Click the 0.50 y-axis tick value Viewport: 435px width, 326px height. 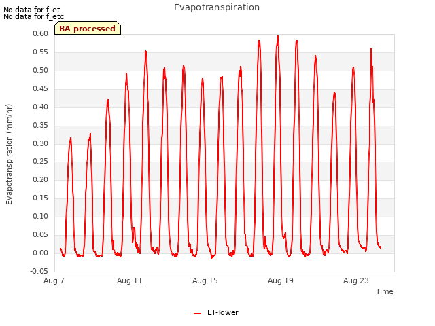pos(41,70)
